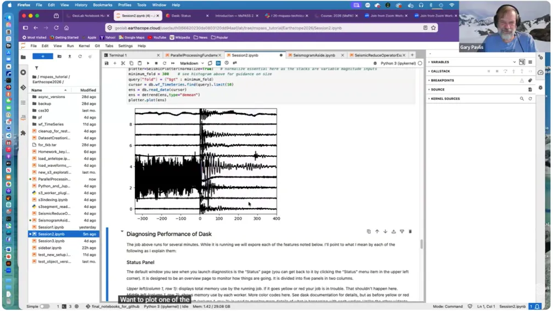The image size is (553, 311).
Task: Open the Running Terminals and Kernels sidebar
Action: [23, 72]
